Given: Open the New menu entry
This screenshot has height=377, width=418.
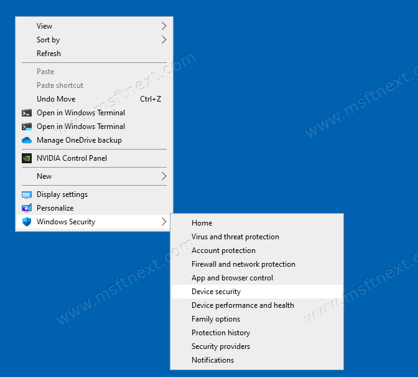Looking at the screenshot, I should click(94, 176).
